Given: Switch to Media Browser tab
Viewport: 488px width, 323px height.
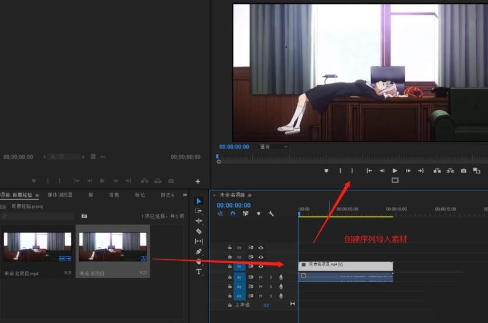Looking at the screenshot, I should (60, 195).
